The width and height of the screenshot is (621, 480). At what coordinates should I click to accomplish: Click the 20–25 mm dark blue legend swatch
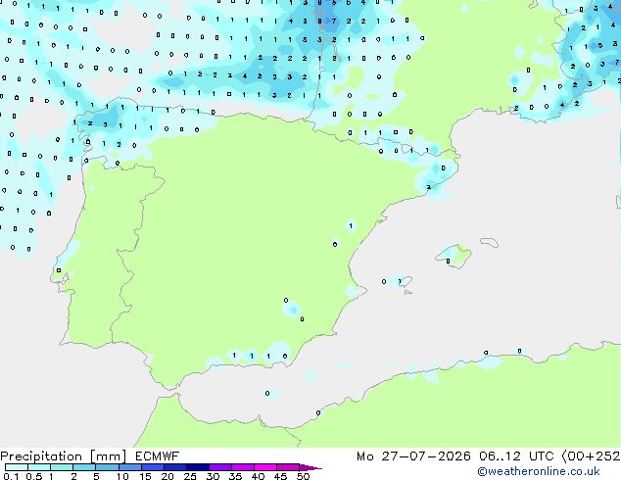(175, 467)
